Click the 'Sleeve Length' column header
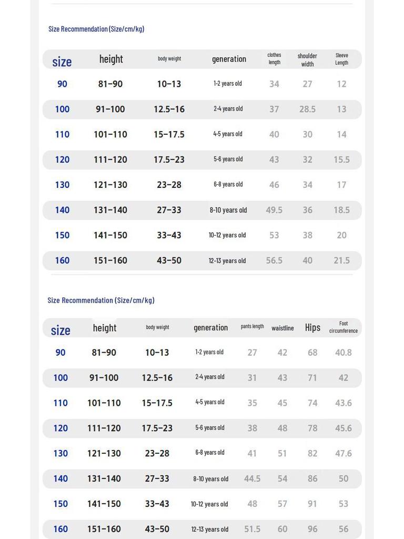This screenshot has width=404, height=539. 341,59
